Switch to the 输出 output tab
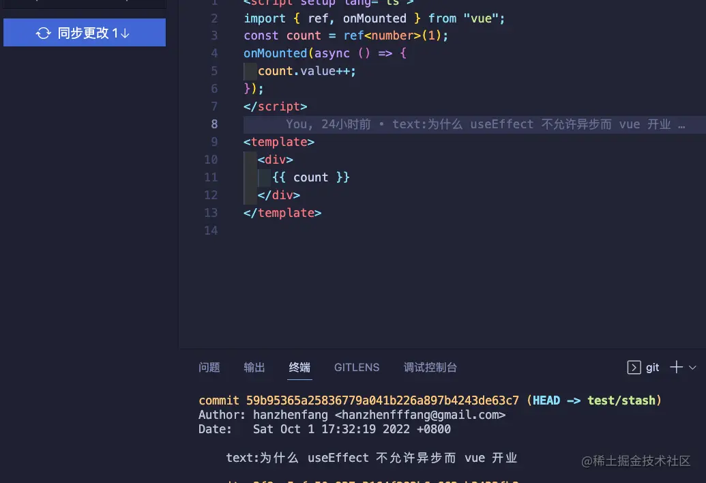The height and width of the screenshot is (483, 706). [254, 367]
